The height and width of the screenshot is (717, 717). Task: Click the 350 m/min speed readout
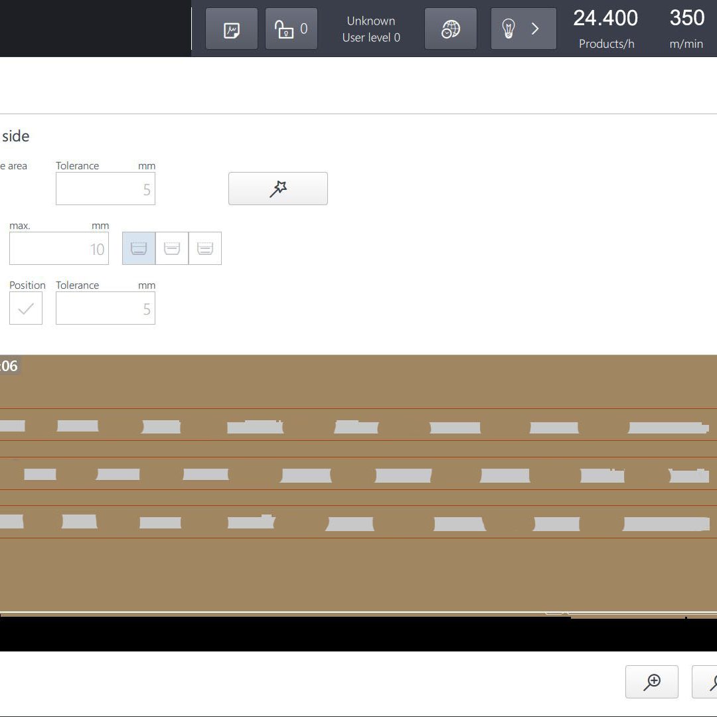coord(686,29)
